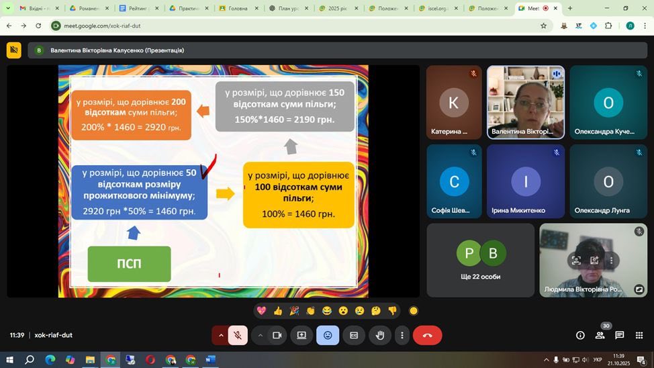
Task: Select the Олександр Лунга participant tile
Action: pyautogui.click(x=608, y=181)
